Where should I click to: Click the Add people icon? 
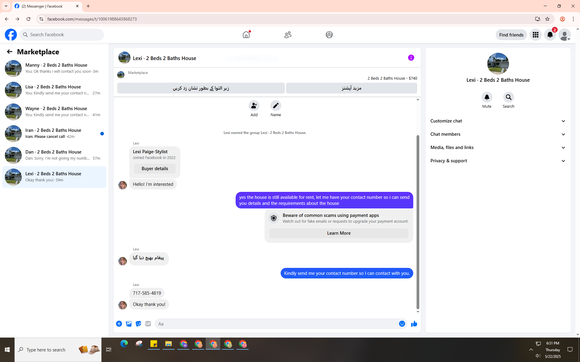tap(254, 106)
